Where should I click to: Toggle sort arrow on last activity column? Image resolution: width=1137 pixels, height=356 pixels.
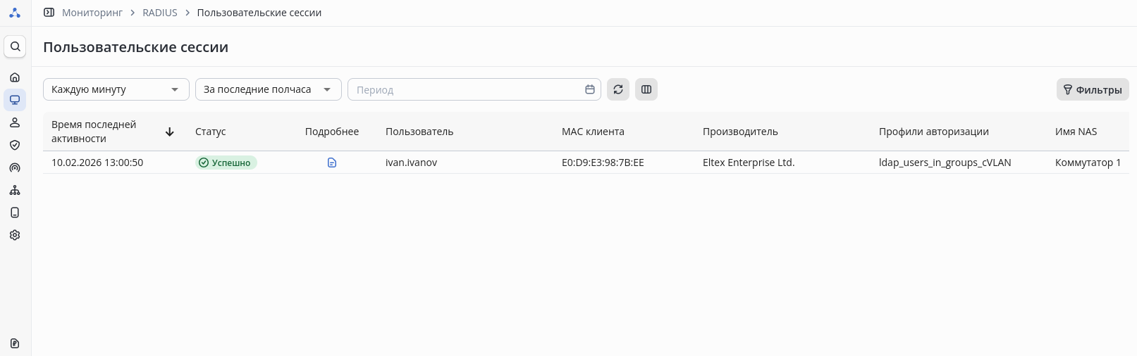[170, 132]
